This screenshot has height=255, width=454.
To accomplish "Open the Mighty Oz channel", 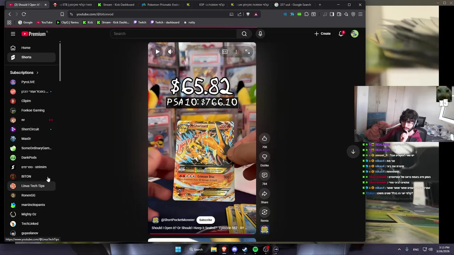I will coord(31,214).
